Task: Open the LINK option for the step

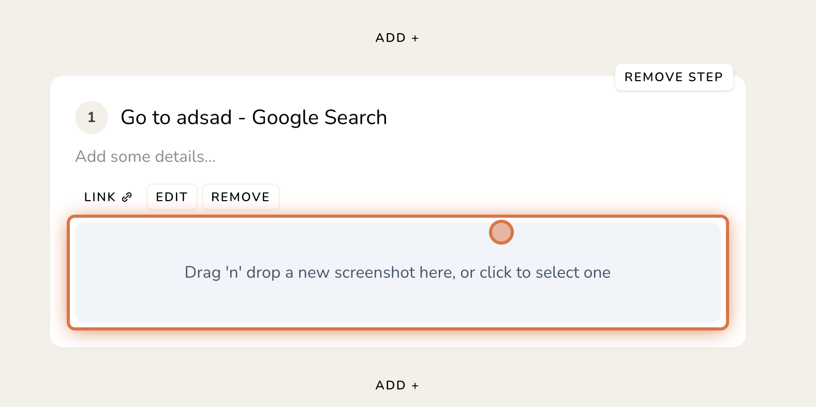Action: pyautogui.click(x=108, y=197)
